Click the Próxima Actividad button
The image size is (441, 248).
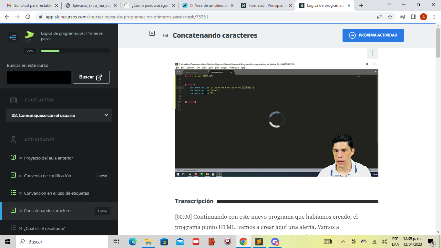coord(373,35)
